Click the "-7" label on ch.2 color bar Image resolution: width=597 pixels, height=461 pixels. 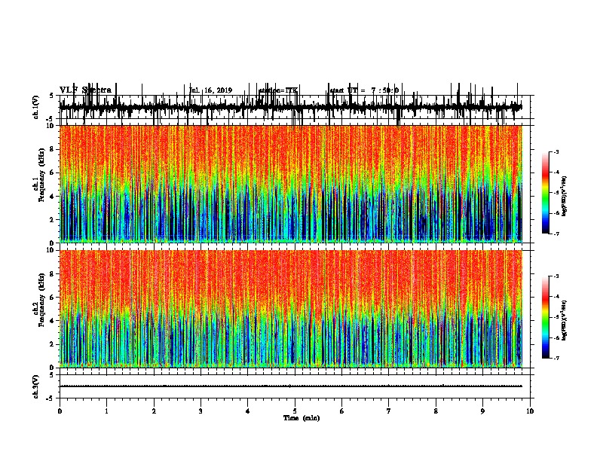(x=556, y=358)
